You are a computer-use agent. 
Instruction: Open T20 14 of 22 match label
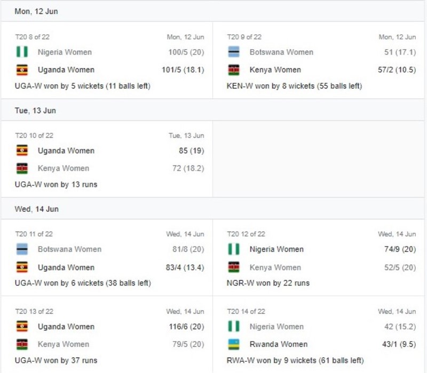point(246,311)
